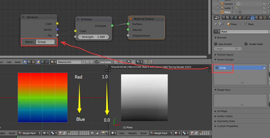The height and width of the screenshot is (138, 270).
Task: Open the Weights menu in render viewport
Action: [132, 133]
